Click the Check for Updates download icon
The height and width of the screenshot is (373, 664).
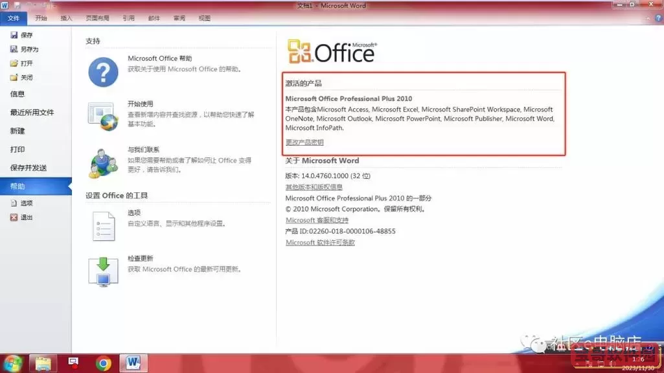pos(104,272)
